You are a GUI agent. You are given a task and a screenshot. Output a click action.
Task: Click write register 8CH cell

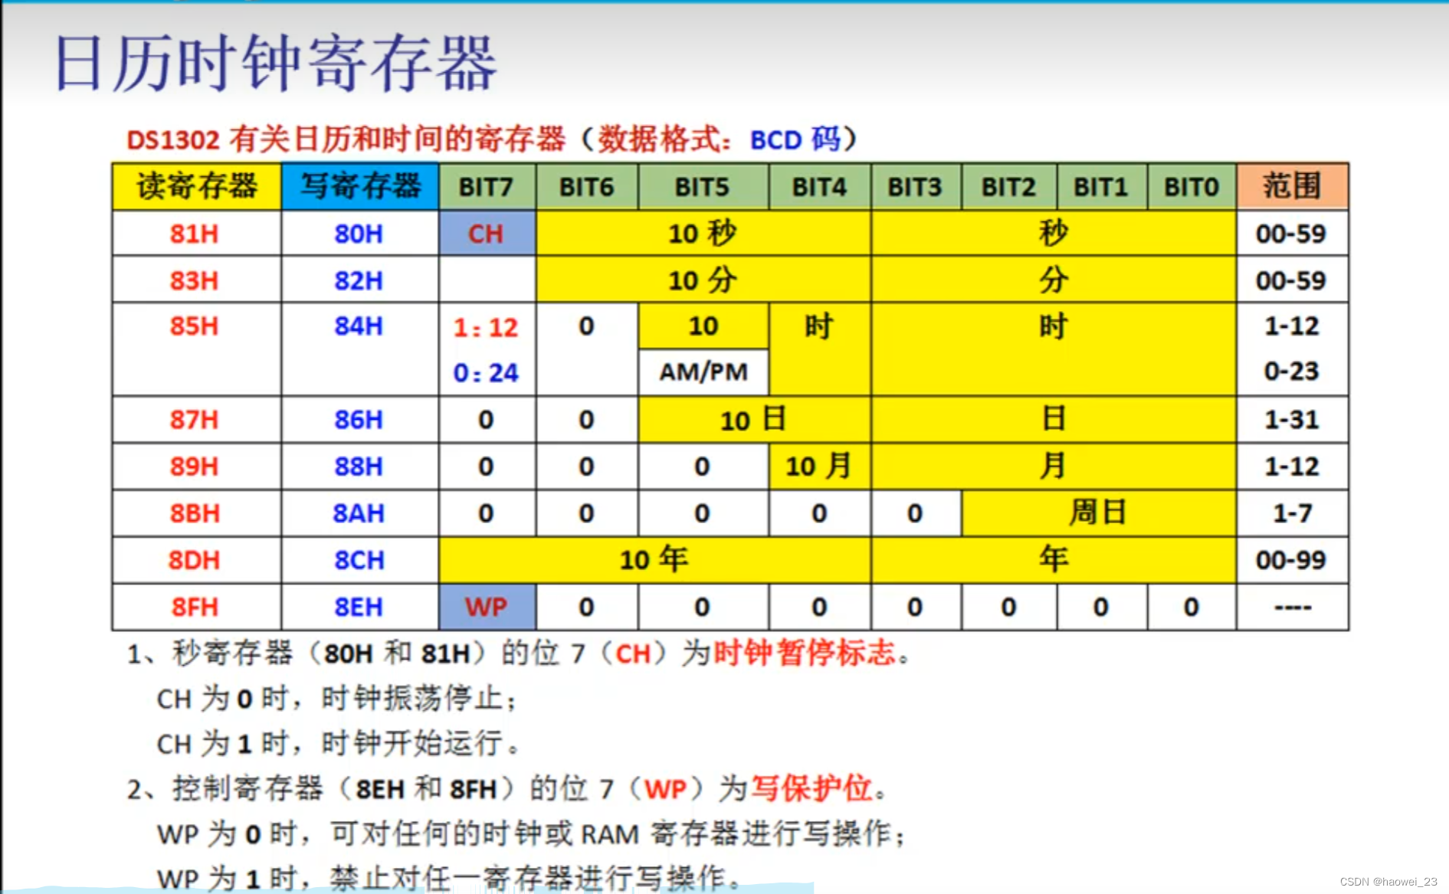pyautogui.click(x=359, y=560)
